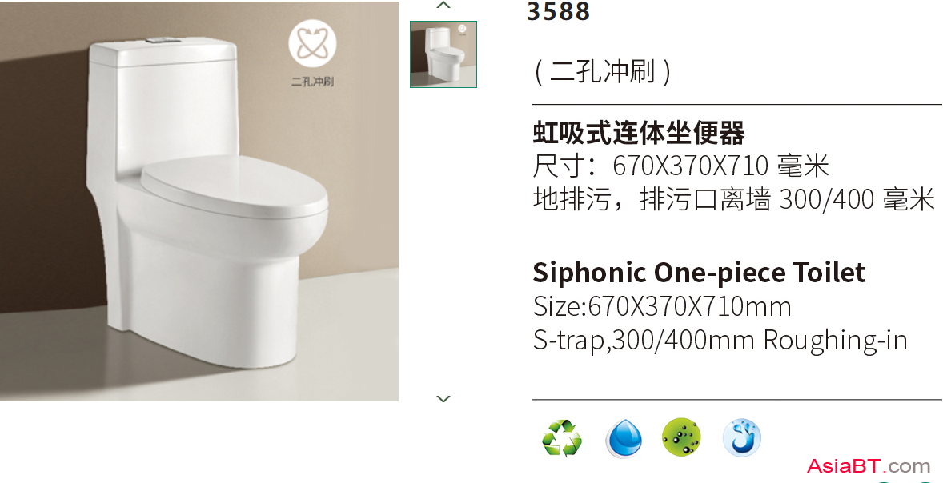The height and width of the screenshot is (483, 943).
Task: Click the 虹吸式连体坐便器 heading
Action: point(639,133)
